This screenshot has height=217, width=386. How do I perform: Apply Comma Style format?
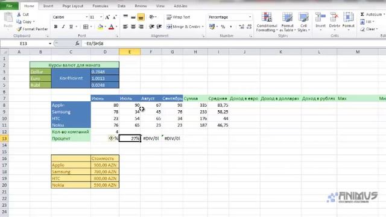(x=230, y=27)
